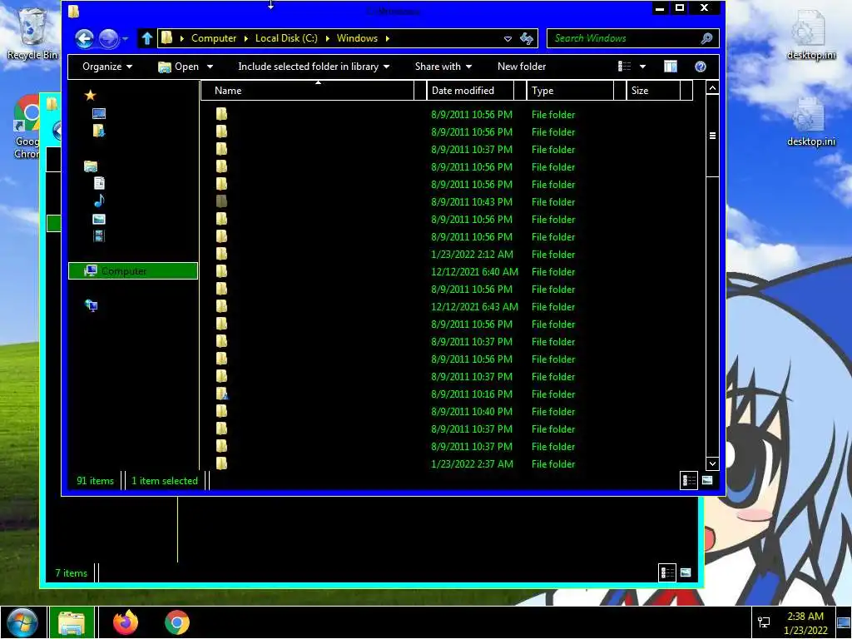The width and height of the screenshot is (852, 639).
Task: Select folder icon modified 1/23/2022 2:12 AM
Action: click(221, 254)
